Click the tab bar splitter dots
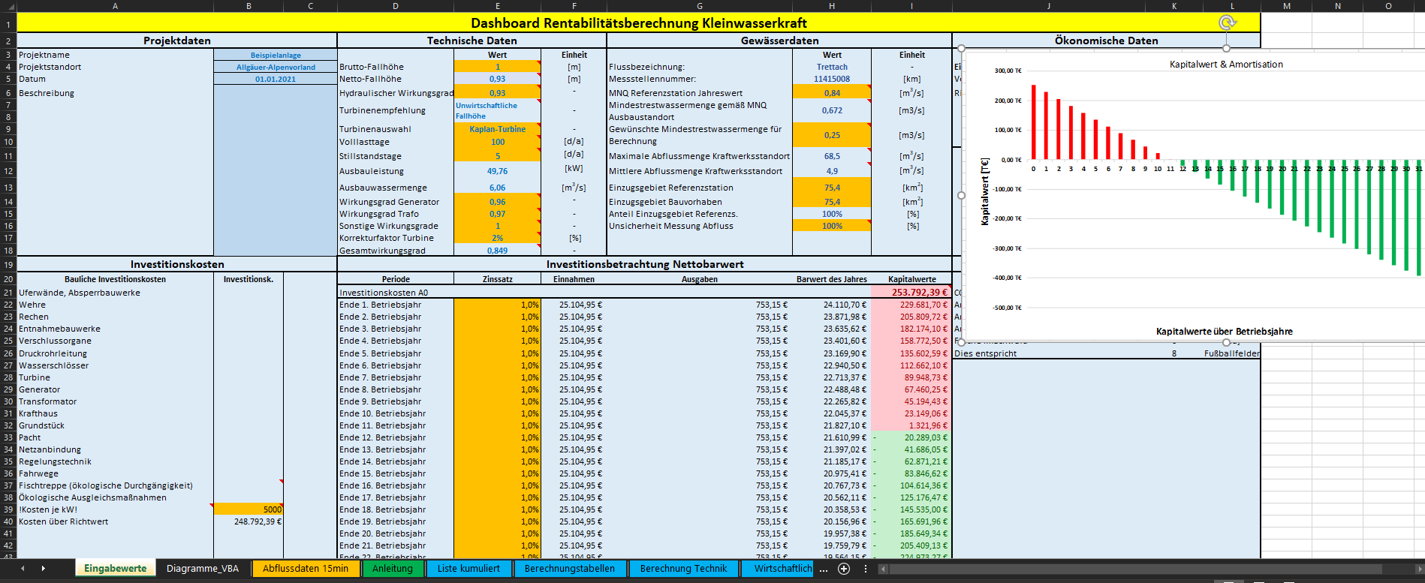The width and height of the screenshot is (1425, 583). point(866,569)
